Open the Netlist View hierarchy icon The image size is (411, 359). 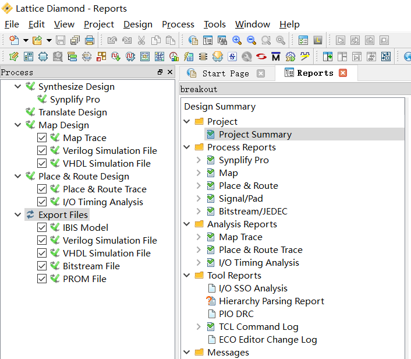click(72, 57)
